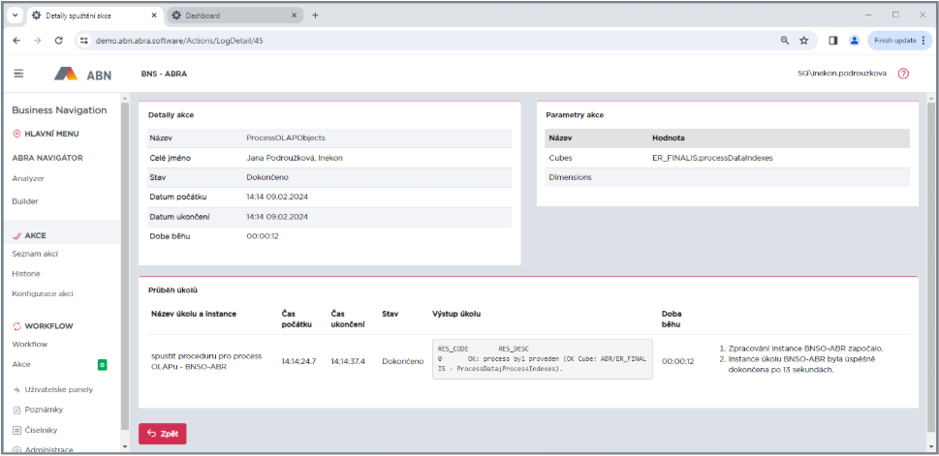Open a new browser tab
This screenshot has height=456, width=939.
[316, 15]
